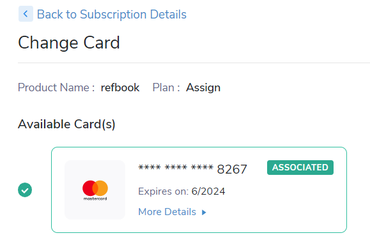Click the Mastercard logo thumbnail

click(95, 190)
